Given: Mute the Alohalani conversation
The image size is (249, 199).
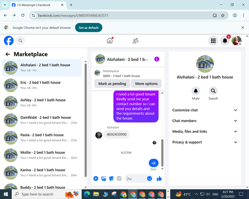Looking at the screenshot, I should pyautogui.click(x=196, y=91).
